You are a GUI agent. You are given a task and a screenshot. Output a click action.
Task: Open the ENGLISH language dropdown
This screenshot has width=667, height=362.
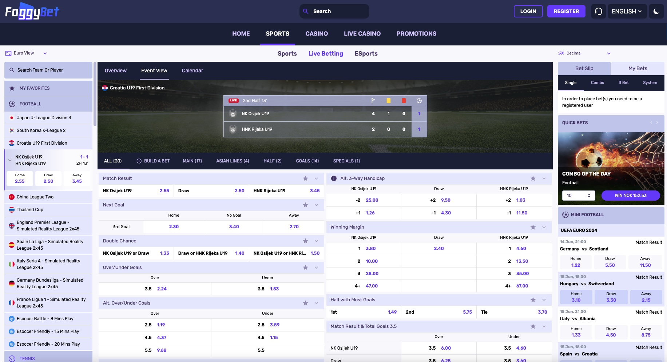627,11
